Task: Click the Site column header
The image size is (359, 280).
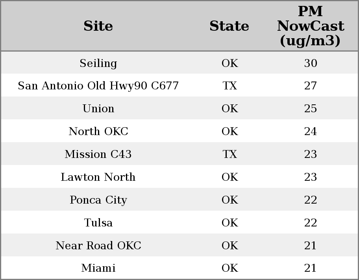Action: click(x=98, y=26)
